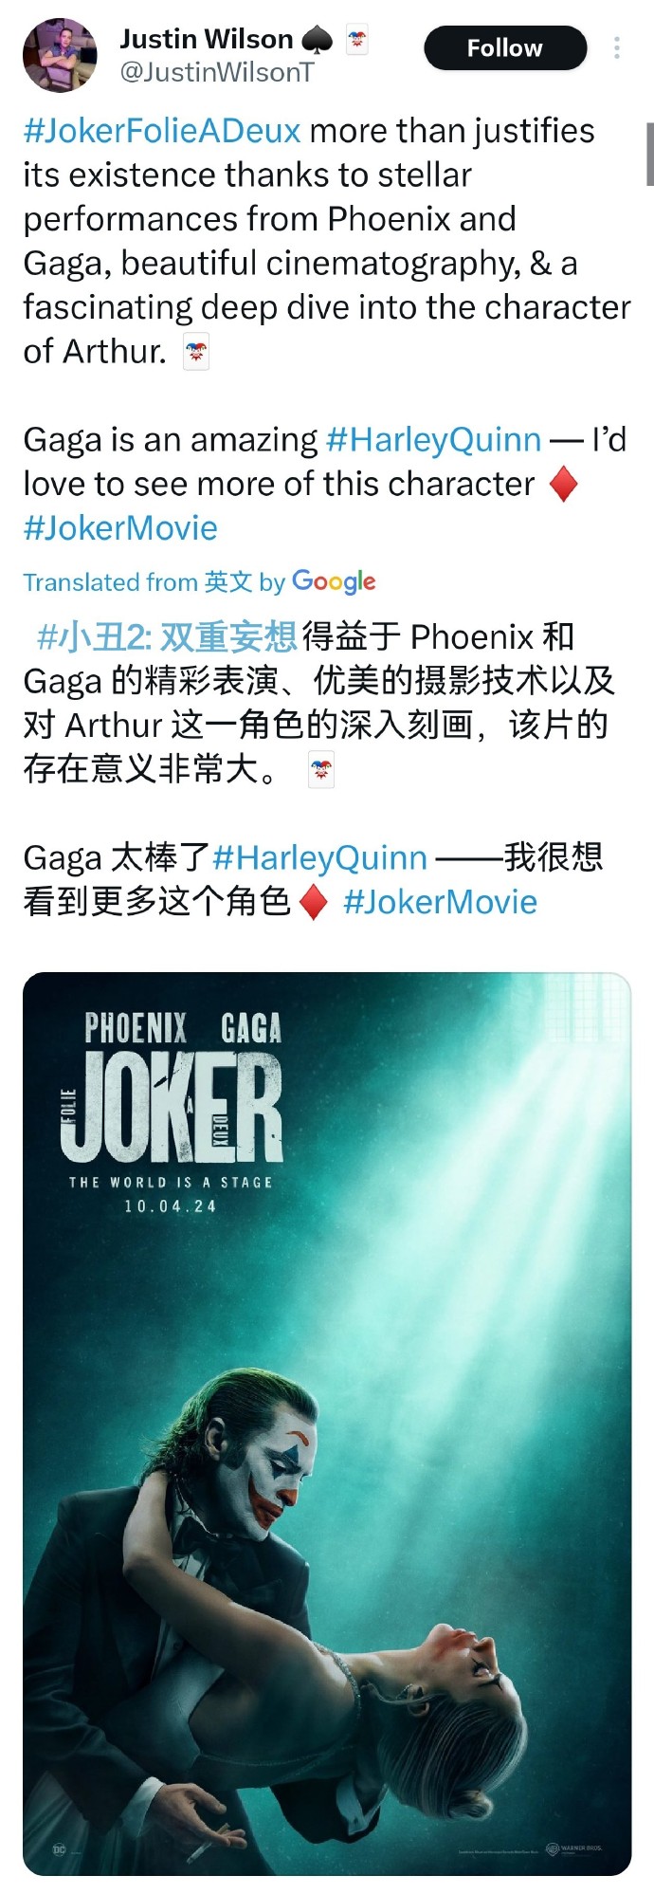The height and width of the screenshot is (1894, 654).
Task: Open the @JustinWilsonT handle
Action: [x=216, y=72]
